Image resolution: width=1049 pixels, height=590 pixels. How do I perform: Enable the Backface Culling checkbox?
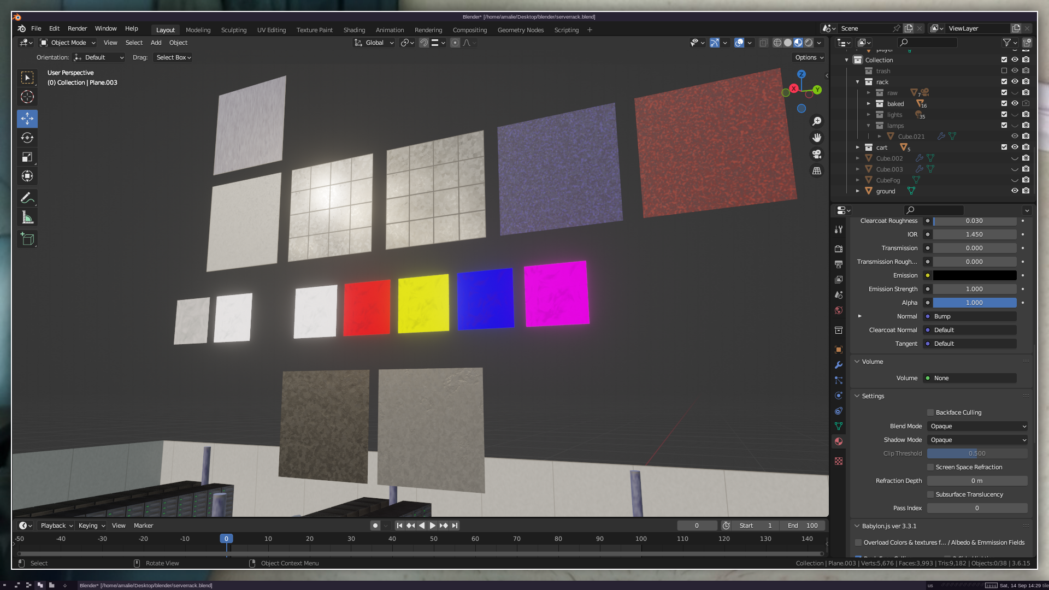[930, 412]
